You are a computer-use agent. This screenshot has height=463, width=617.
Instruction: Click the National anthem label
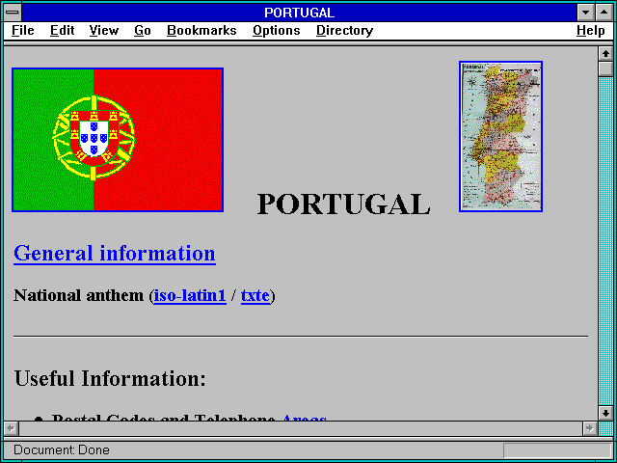pos(78,295)
